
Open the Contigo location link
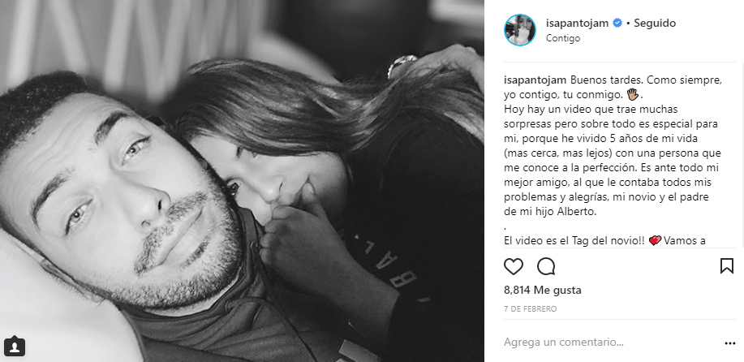click(563, 38)
